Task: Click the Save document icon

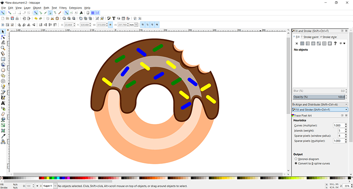Action: pyautogui.click(x=12, y=19)
